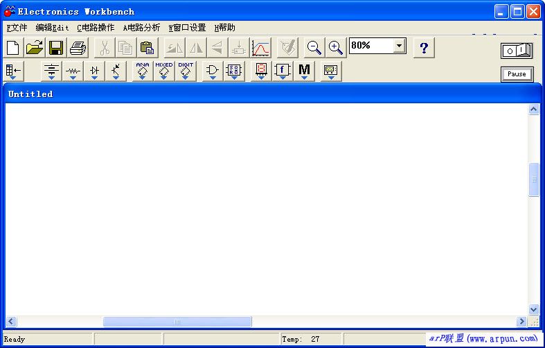This screenshot has width=545, height=348.
Task: Click vertical scrollbar down arrow
Action: click(533, 309)
